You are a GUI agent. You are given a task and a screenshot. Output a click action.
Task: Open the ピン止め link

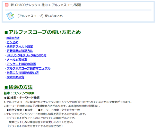[x=13, y=42]
